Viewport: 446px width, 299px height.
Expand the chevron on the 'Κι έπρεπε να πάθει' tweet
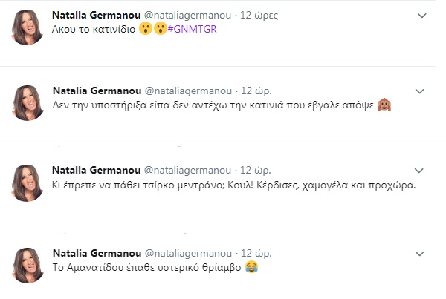(420, 170)
